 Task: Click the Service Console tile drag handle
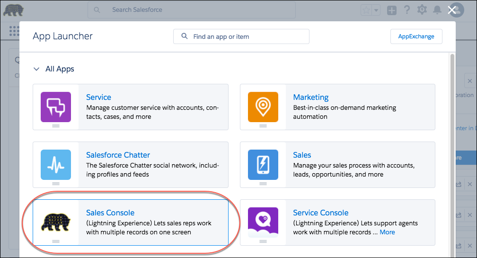tap(263, 241)
